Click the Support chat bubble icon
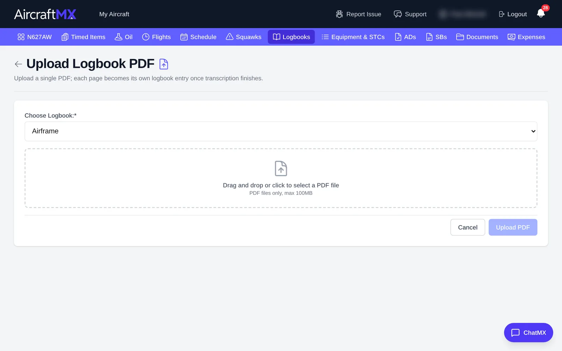 (398, 14)
